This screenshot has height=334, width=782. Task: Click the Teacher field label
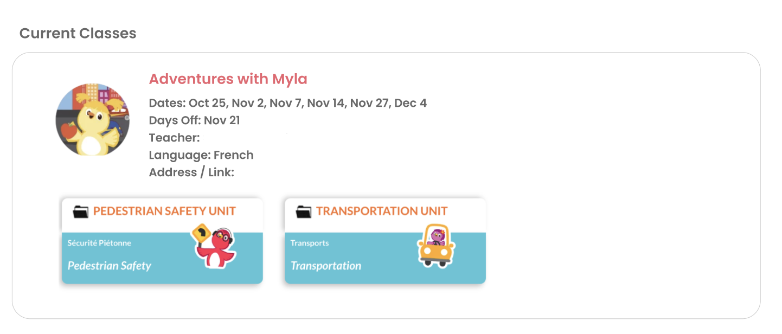(175, 138)
